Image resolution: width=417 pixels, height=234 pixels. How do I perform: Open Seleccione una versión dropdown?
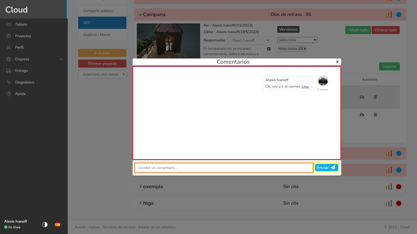102,74
